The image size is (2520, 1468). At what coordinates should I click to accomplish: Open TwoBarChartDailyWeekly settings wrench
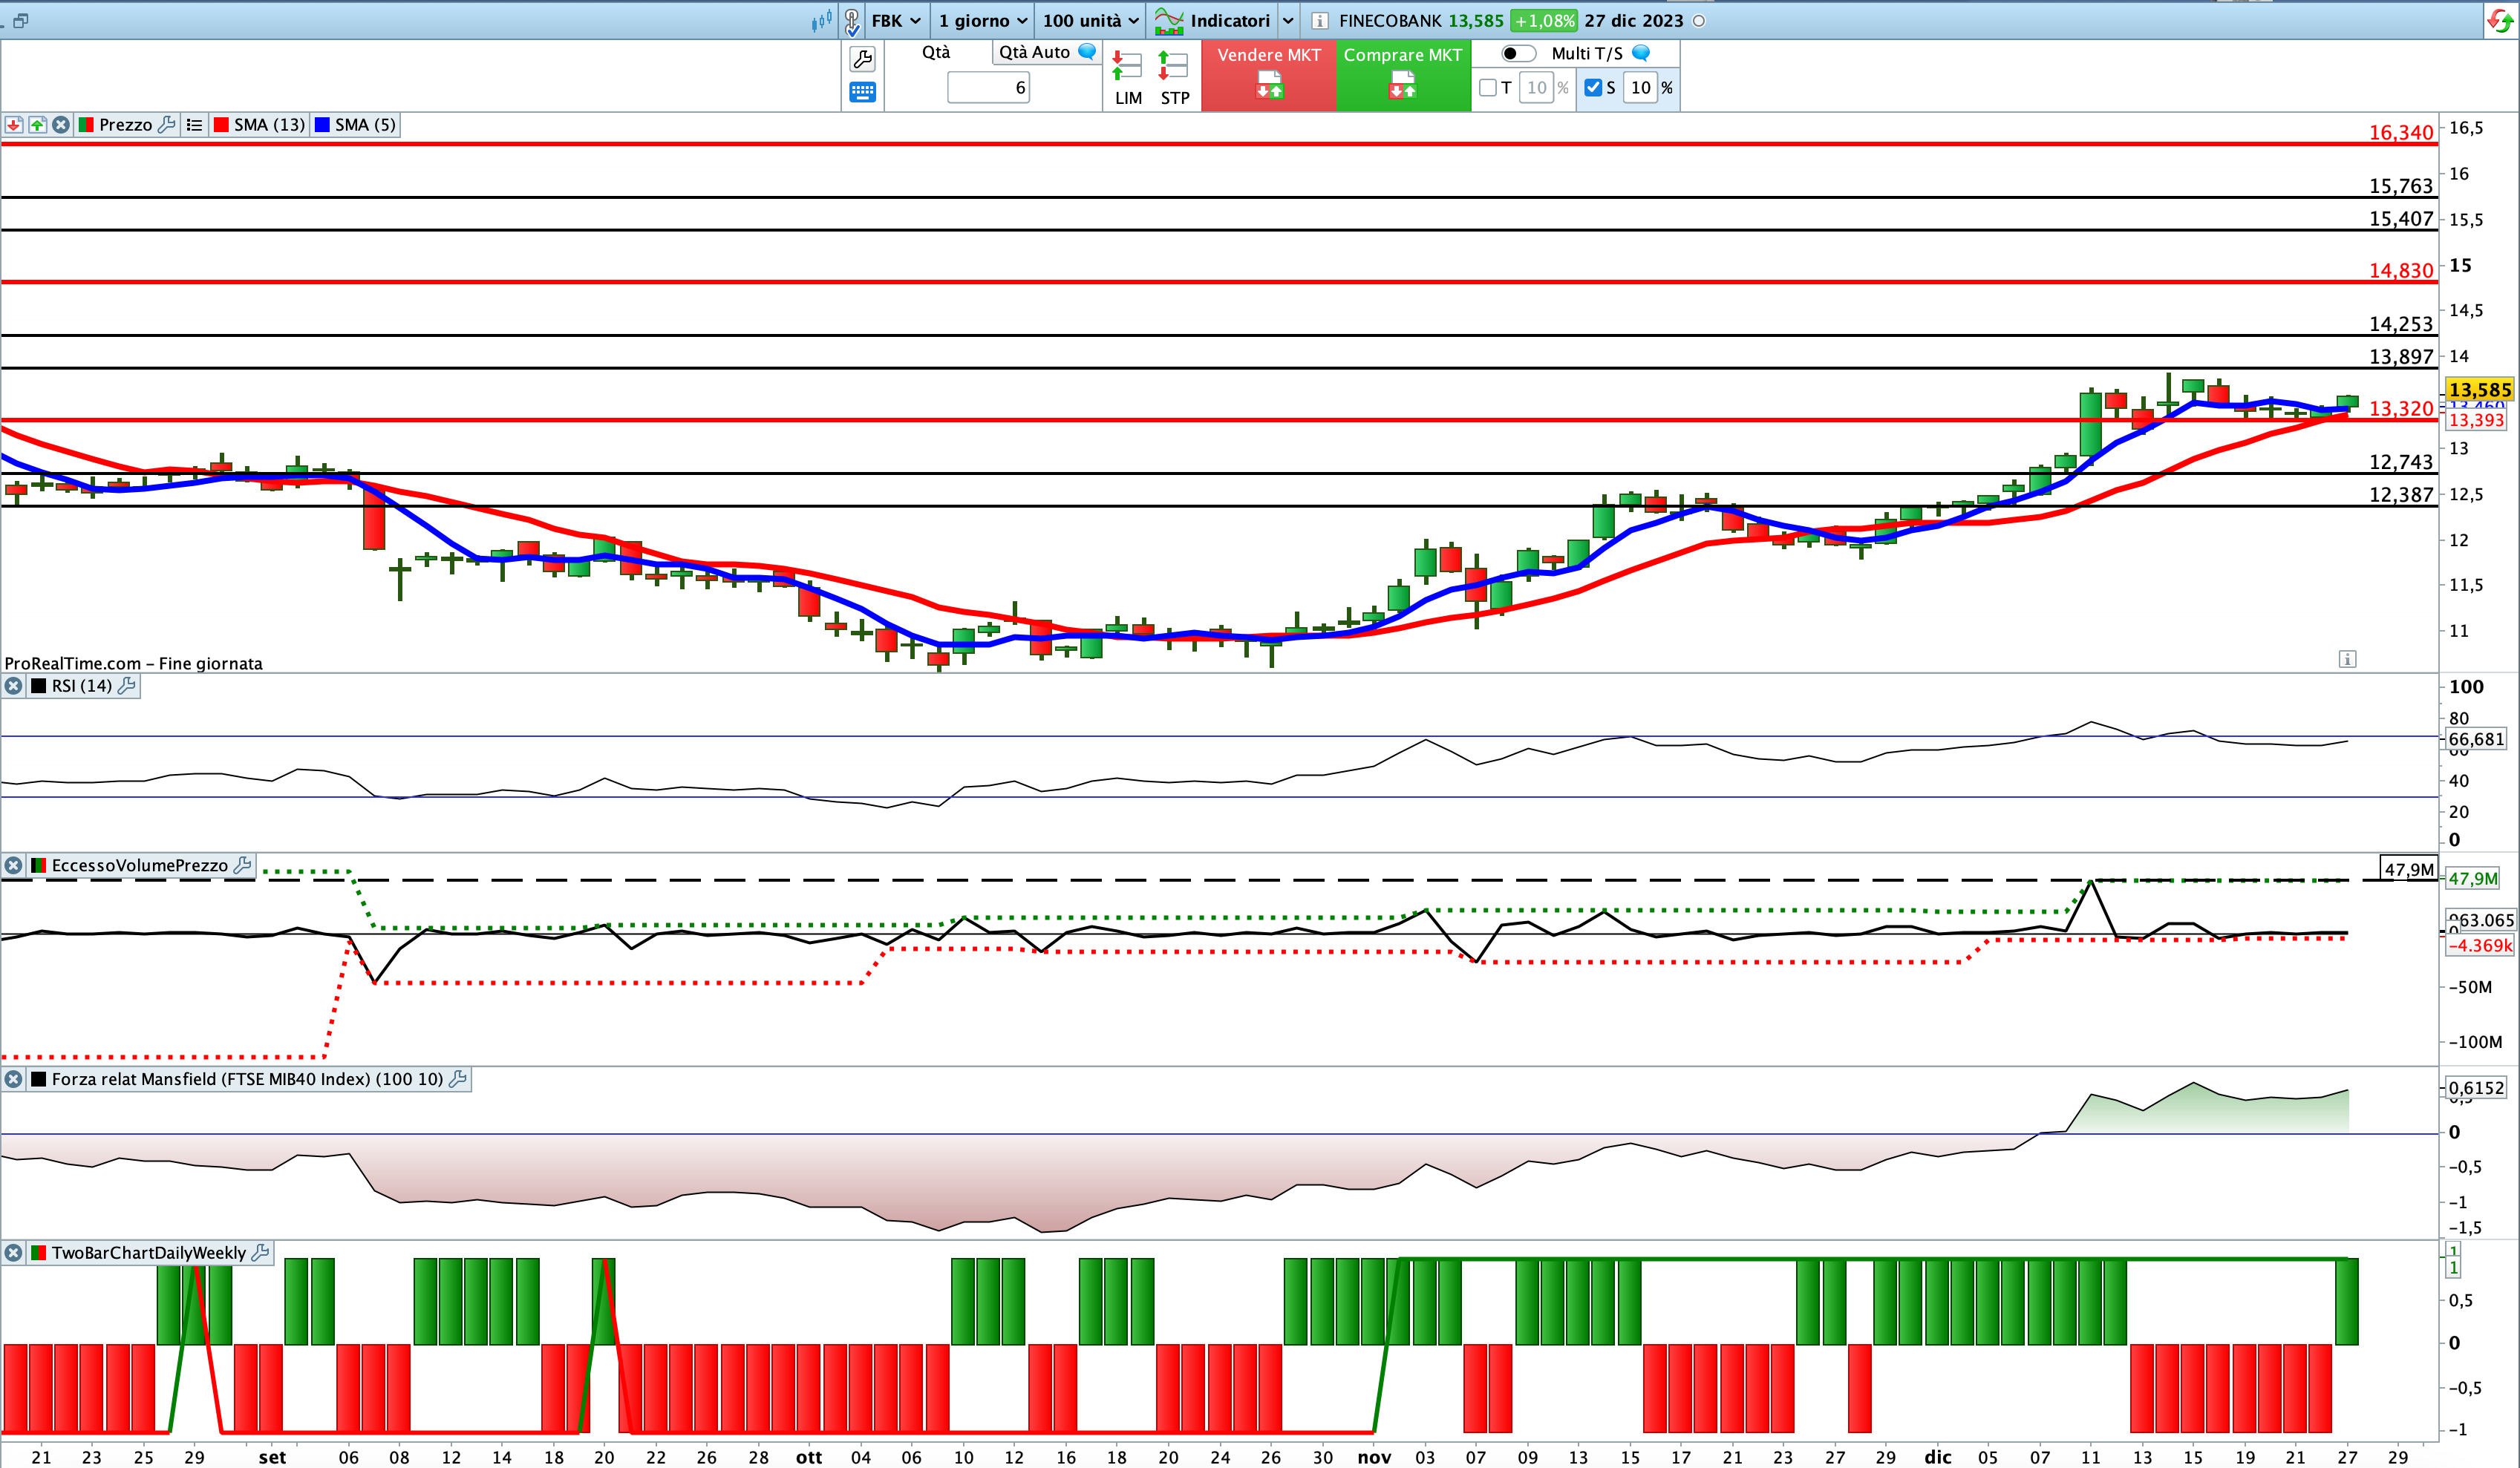pos(260,1254)
